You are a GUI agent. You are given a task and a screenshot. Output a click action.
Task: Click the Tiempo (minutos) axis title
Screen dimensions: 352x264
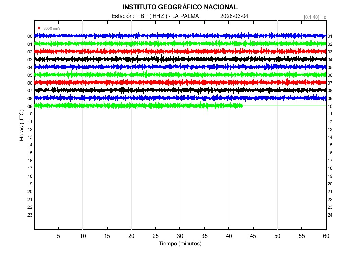pos(180,244)
